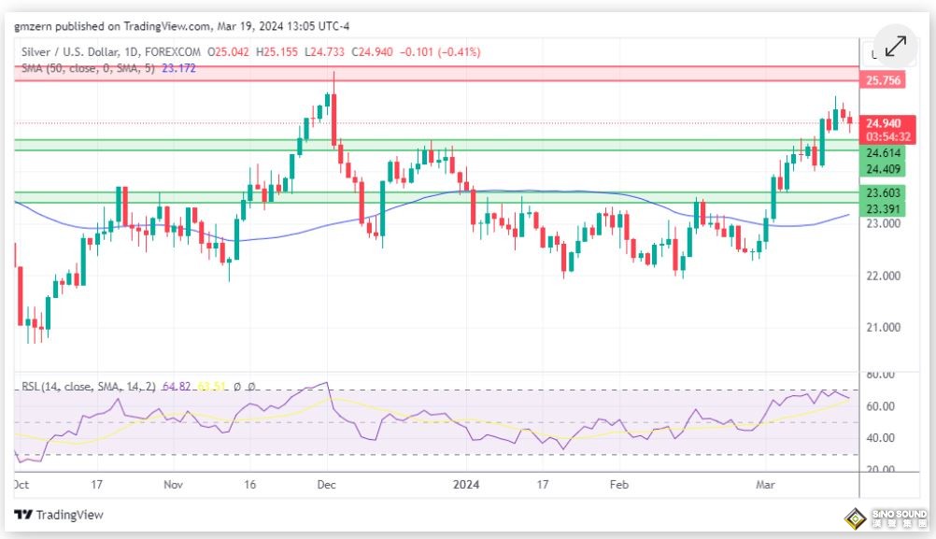Click the 21.000 price scale label
Screen dimensions: 936x539
coord(884,328)
